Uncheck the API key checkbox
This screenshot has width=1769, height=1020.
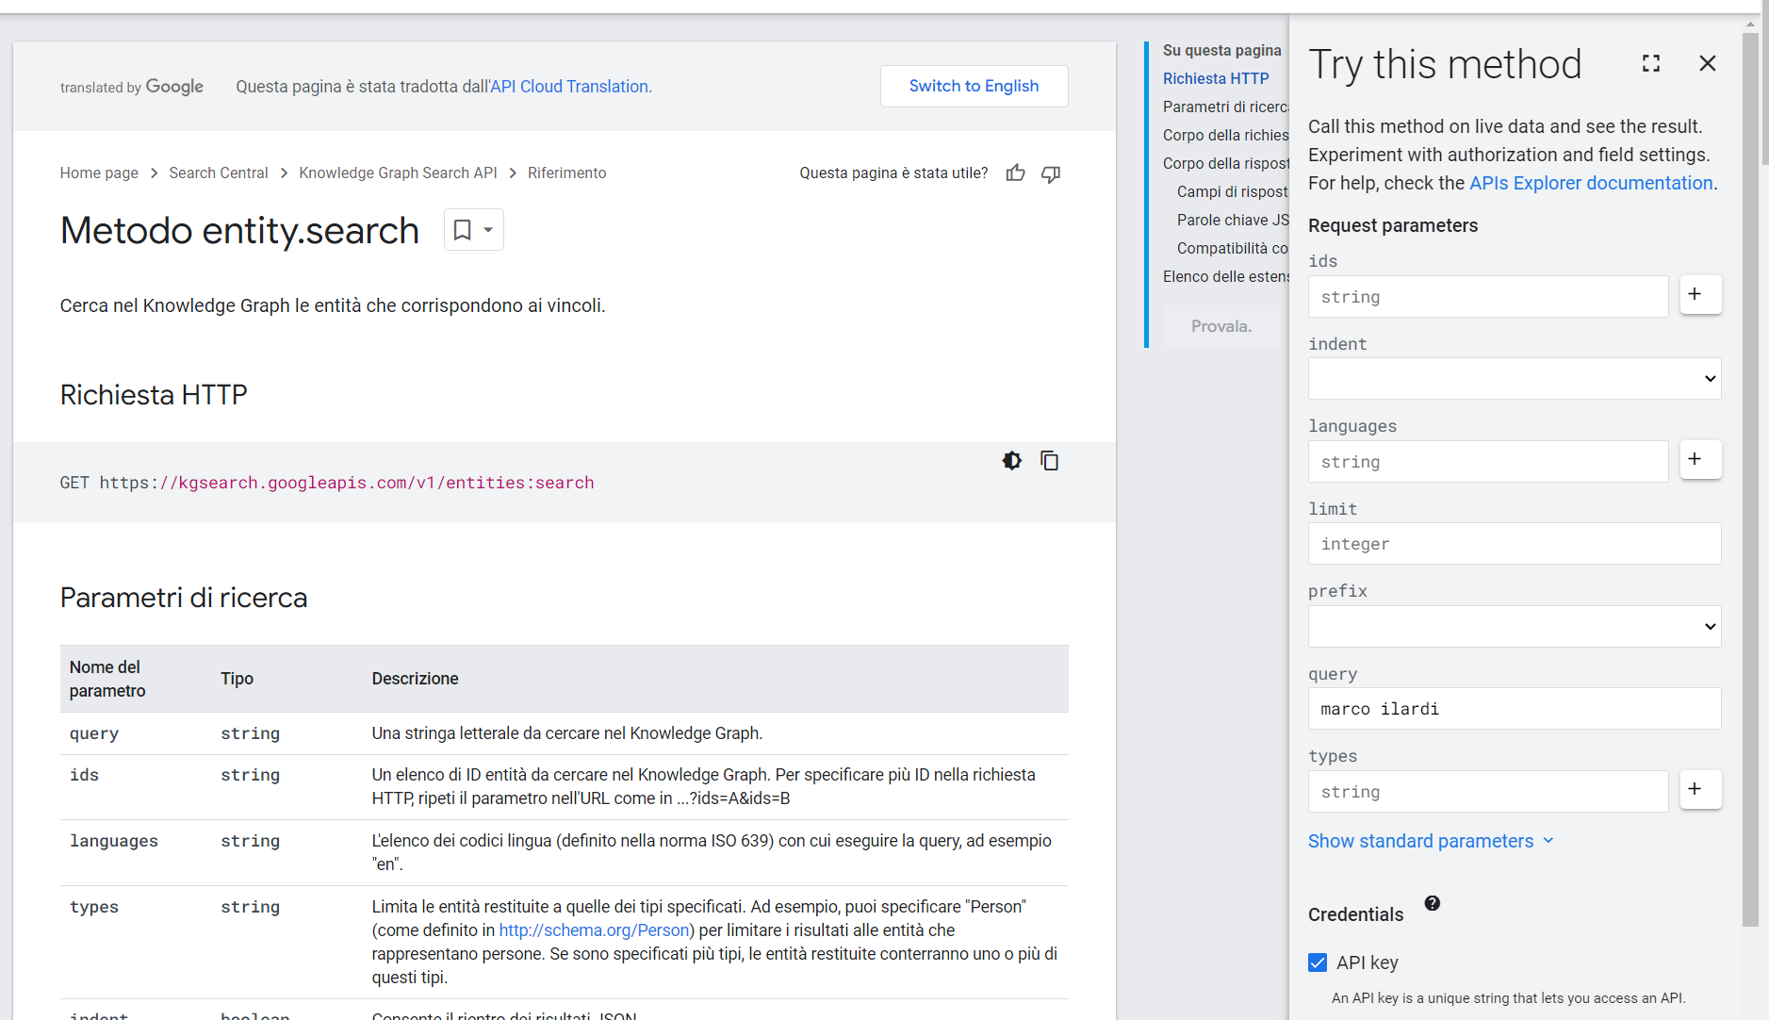coord(1316,962)
